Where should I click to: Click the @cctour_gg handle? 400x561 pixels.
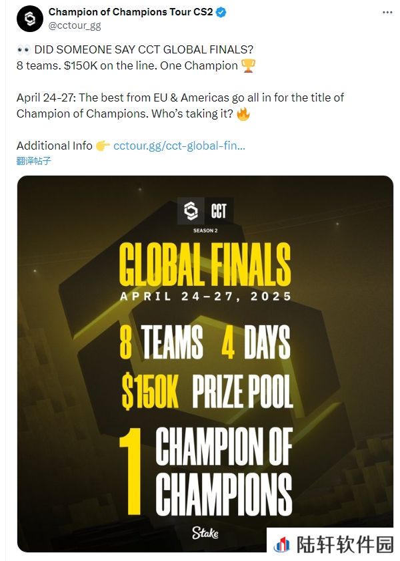tap(74, 26)
